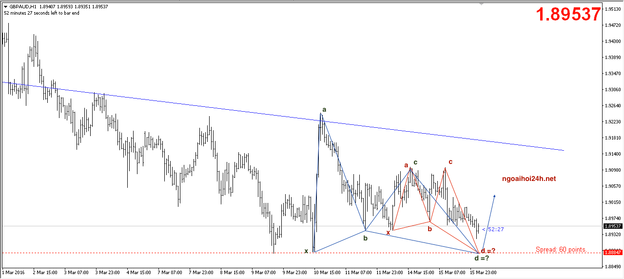Click the gray chart shift marker at top

482,4
